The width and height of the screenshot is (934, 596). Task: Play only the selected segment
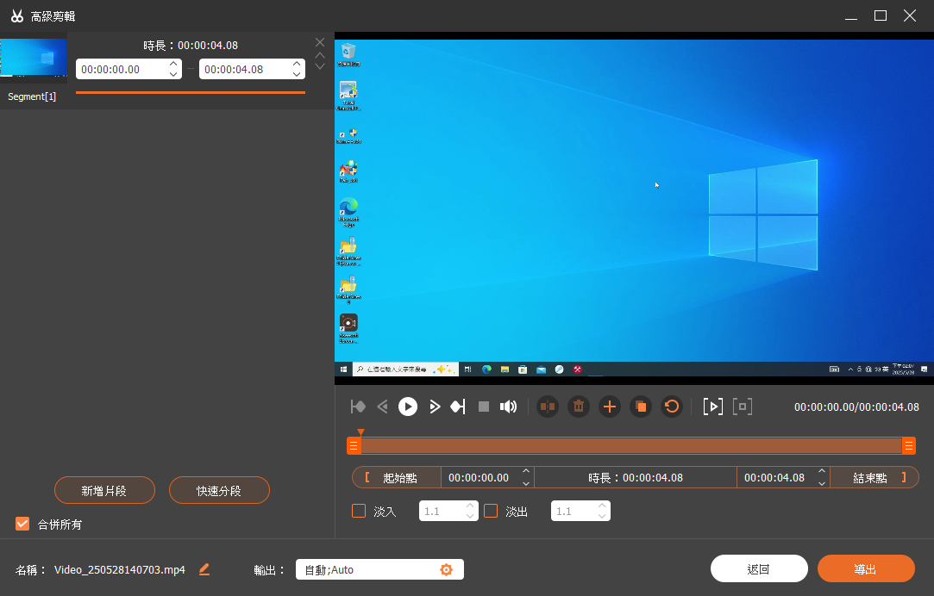pos(713,407)
